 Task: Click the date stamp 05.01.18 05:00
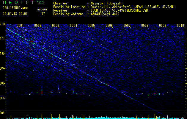pyautogui.click(x=15, y=14)
